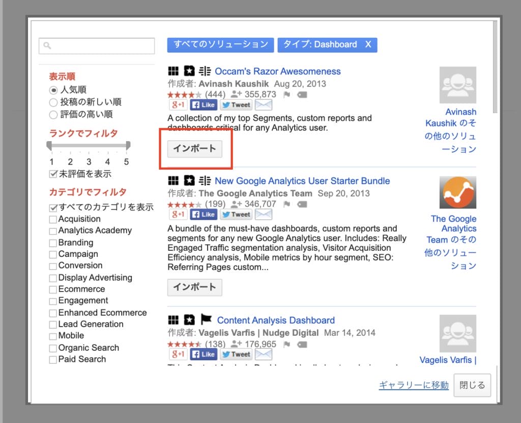Check the Paid Search category
Image resolution: width=521 pixels, height=423 pixels.
pyautogui.click(x=53, y=360)
